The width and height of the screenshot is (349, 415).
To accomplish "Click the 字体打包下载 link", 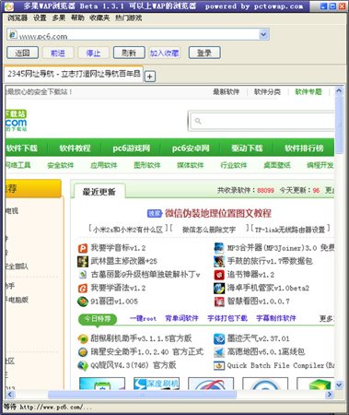I will pyautogui.click(x=227, y=318).
